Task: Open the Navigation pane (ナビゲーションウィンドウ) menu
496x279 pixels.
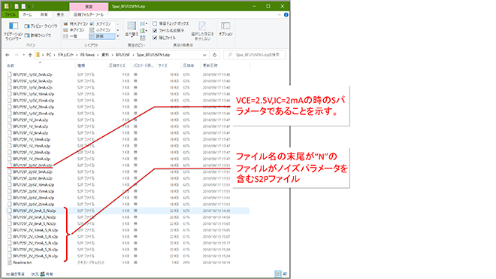Action: point(14,31)
